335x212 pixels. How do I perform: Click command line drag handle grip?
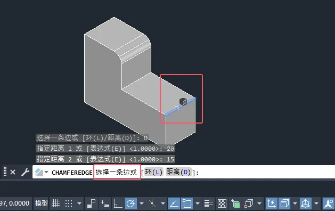point(5,172)
